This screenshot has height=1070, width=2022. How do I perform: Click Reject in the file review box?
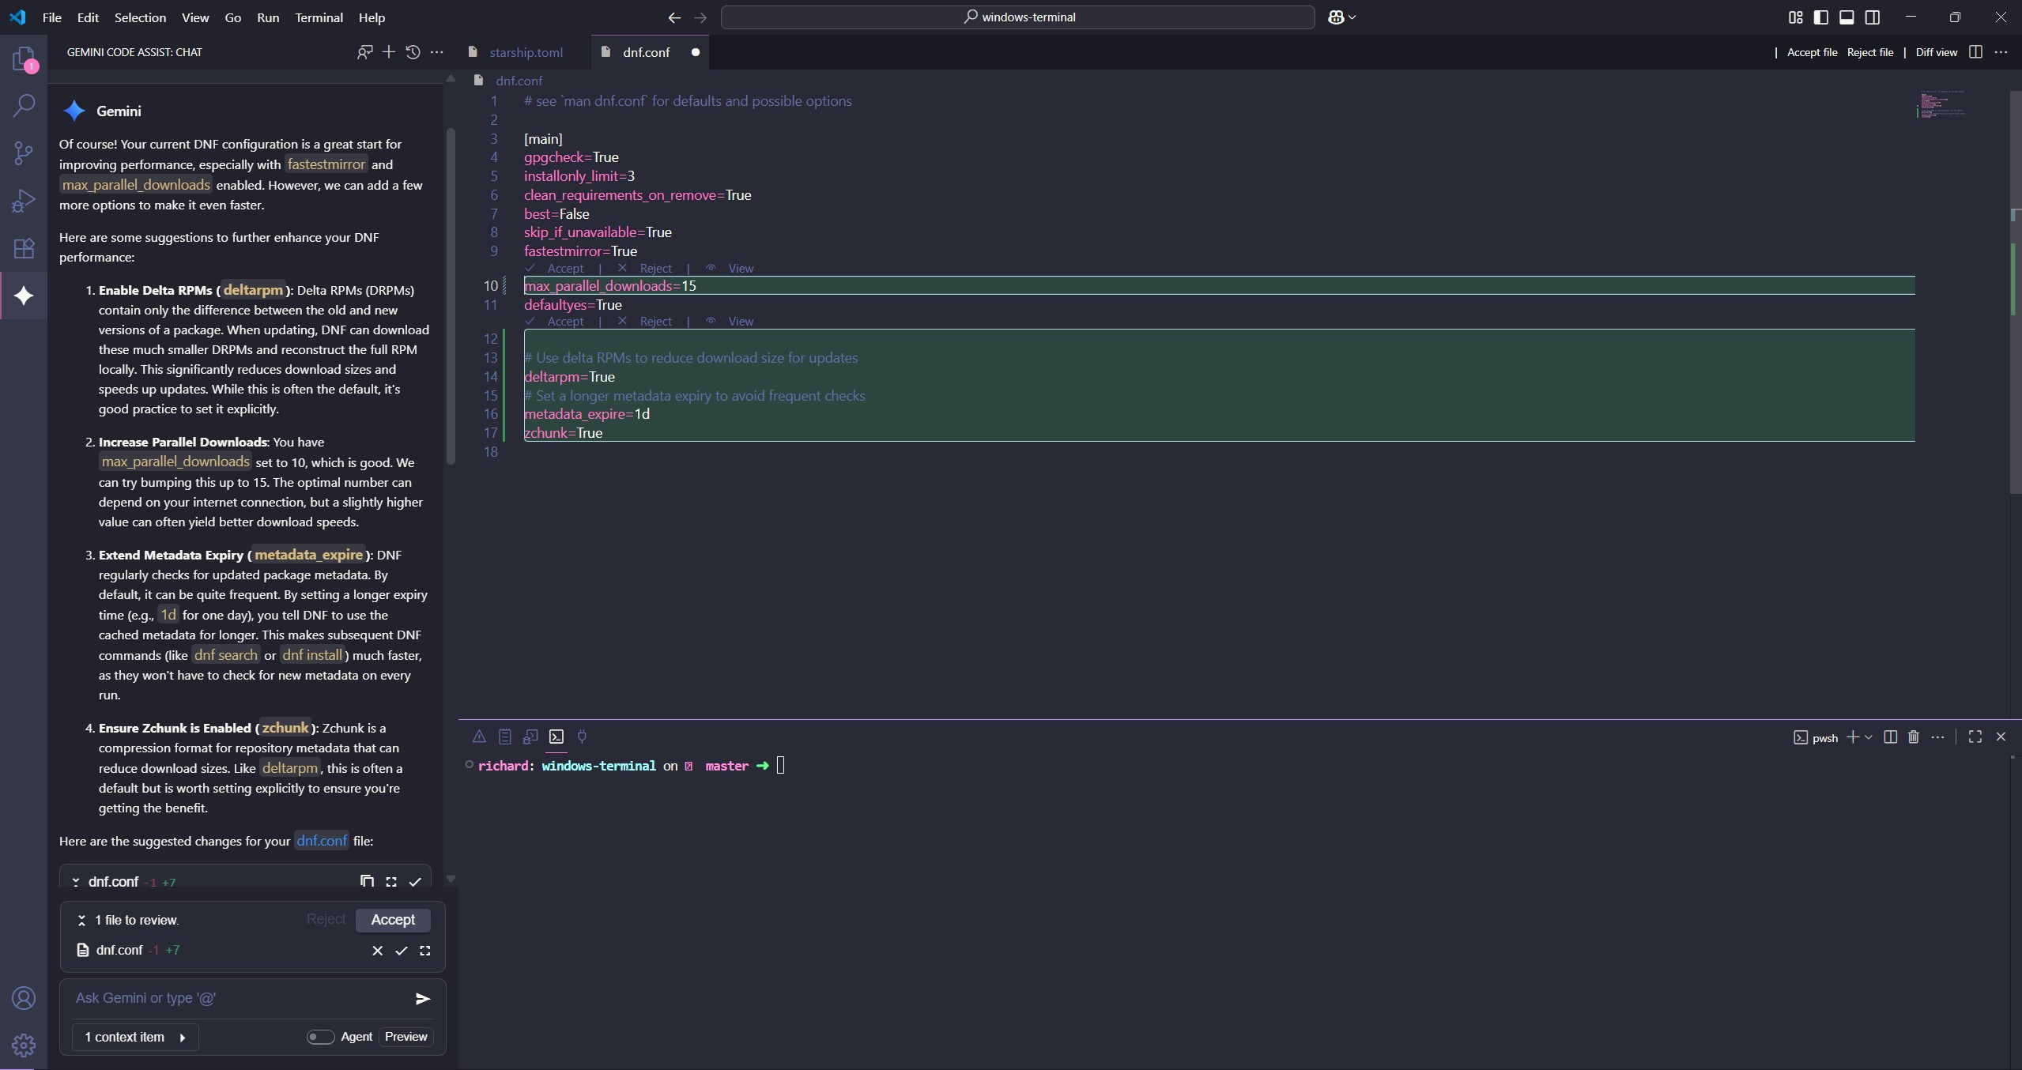tap(326, 919)
